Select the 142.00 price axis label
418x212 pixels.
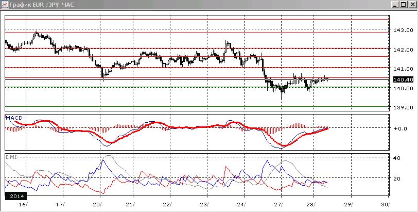[x=403, y=50]
